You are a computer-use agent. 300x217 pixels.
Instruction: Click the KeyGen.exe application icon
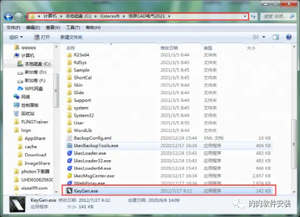[69, 191]
